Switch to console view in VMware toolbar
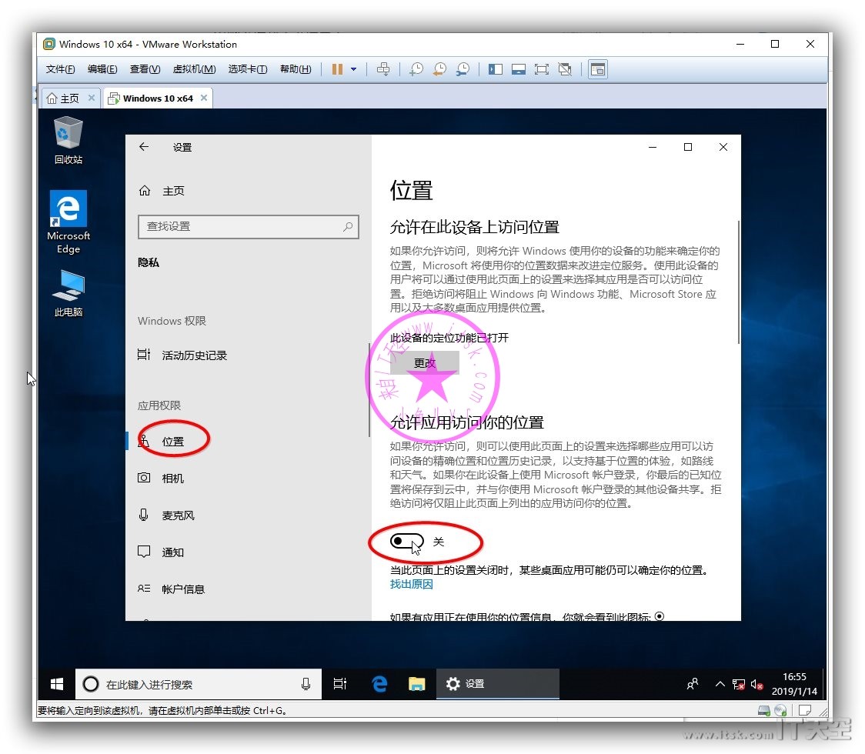Screen dimensions: 865x754 pos(597,69)
